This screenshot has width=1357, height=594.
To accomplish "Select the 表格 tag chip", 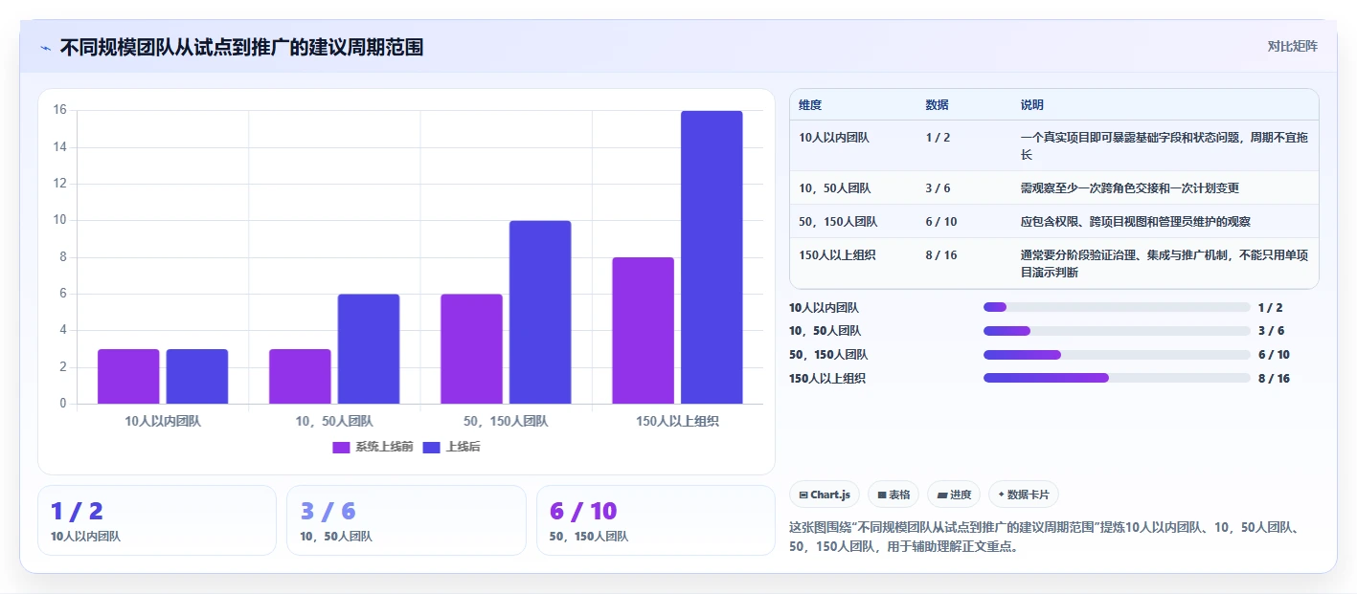I will click(893, 495).
